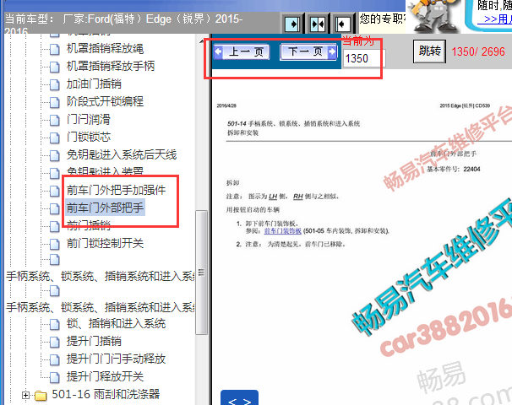Click page icon beside 提升门门闩手动释放
The image size is (512, 405).
point(55,359)
